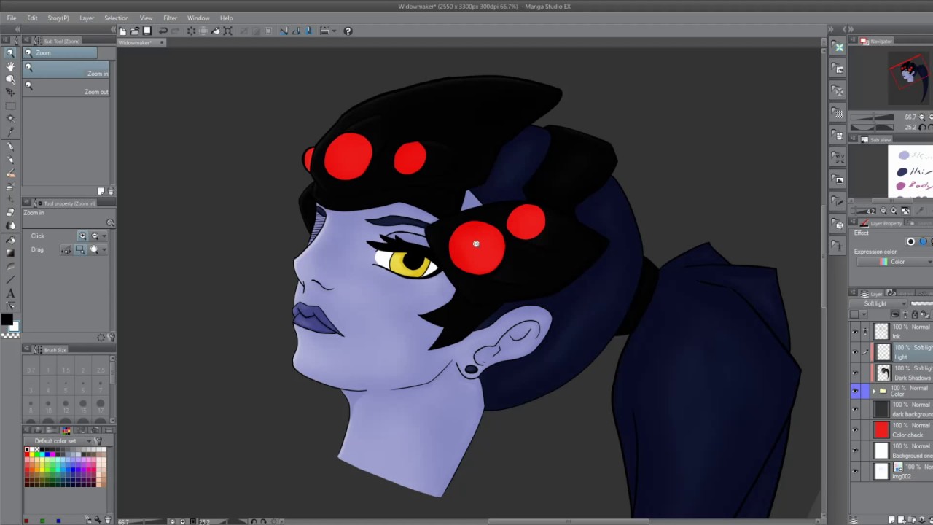Select the Light layer thumbnail
Screen dimensions: 933x525
coord(883,353)
